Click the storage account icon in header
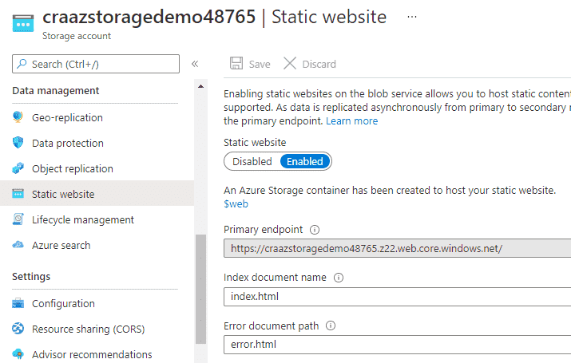Viewport: 571px width, 363px height. (23, 23)
